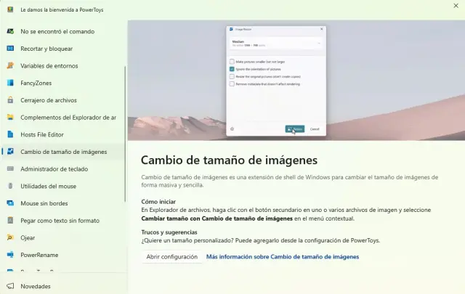
Task: Check 'Make pictures smaller but not larger'
Action: (x=232, y=62)
